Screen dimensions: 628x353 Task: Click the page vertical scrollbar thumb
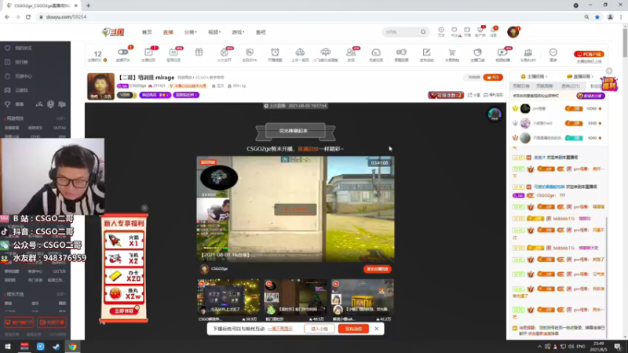pyautogui.click(x=625, y=42)
